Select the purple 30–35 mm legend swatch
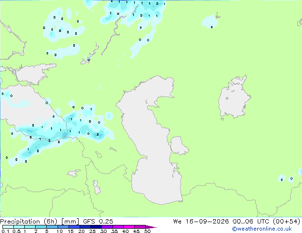 [x=107, y=227]
